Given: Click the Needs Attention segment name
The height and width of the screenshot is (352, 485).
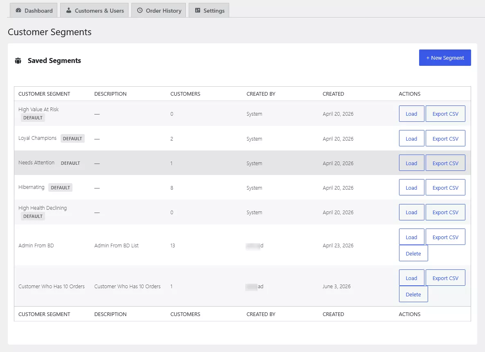Looking at the screenshot, I should [36, 163].
